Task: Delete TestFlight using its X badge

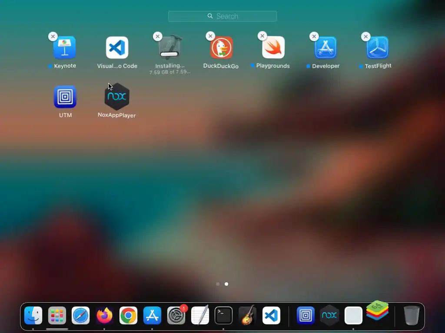Action: click(366, 36)
